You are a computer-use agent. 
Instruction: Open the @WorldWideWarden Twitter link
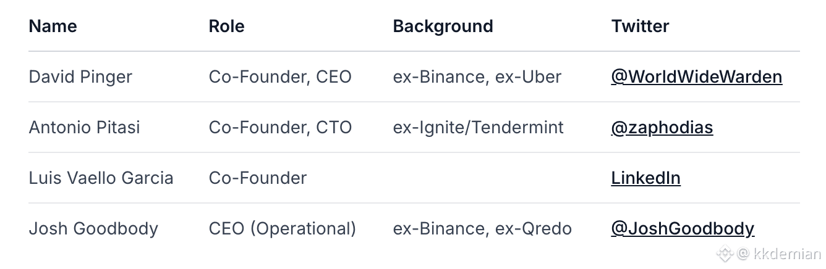tap(696, 77)
